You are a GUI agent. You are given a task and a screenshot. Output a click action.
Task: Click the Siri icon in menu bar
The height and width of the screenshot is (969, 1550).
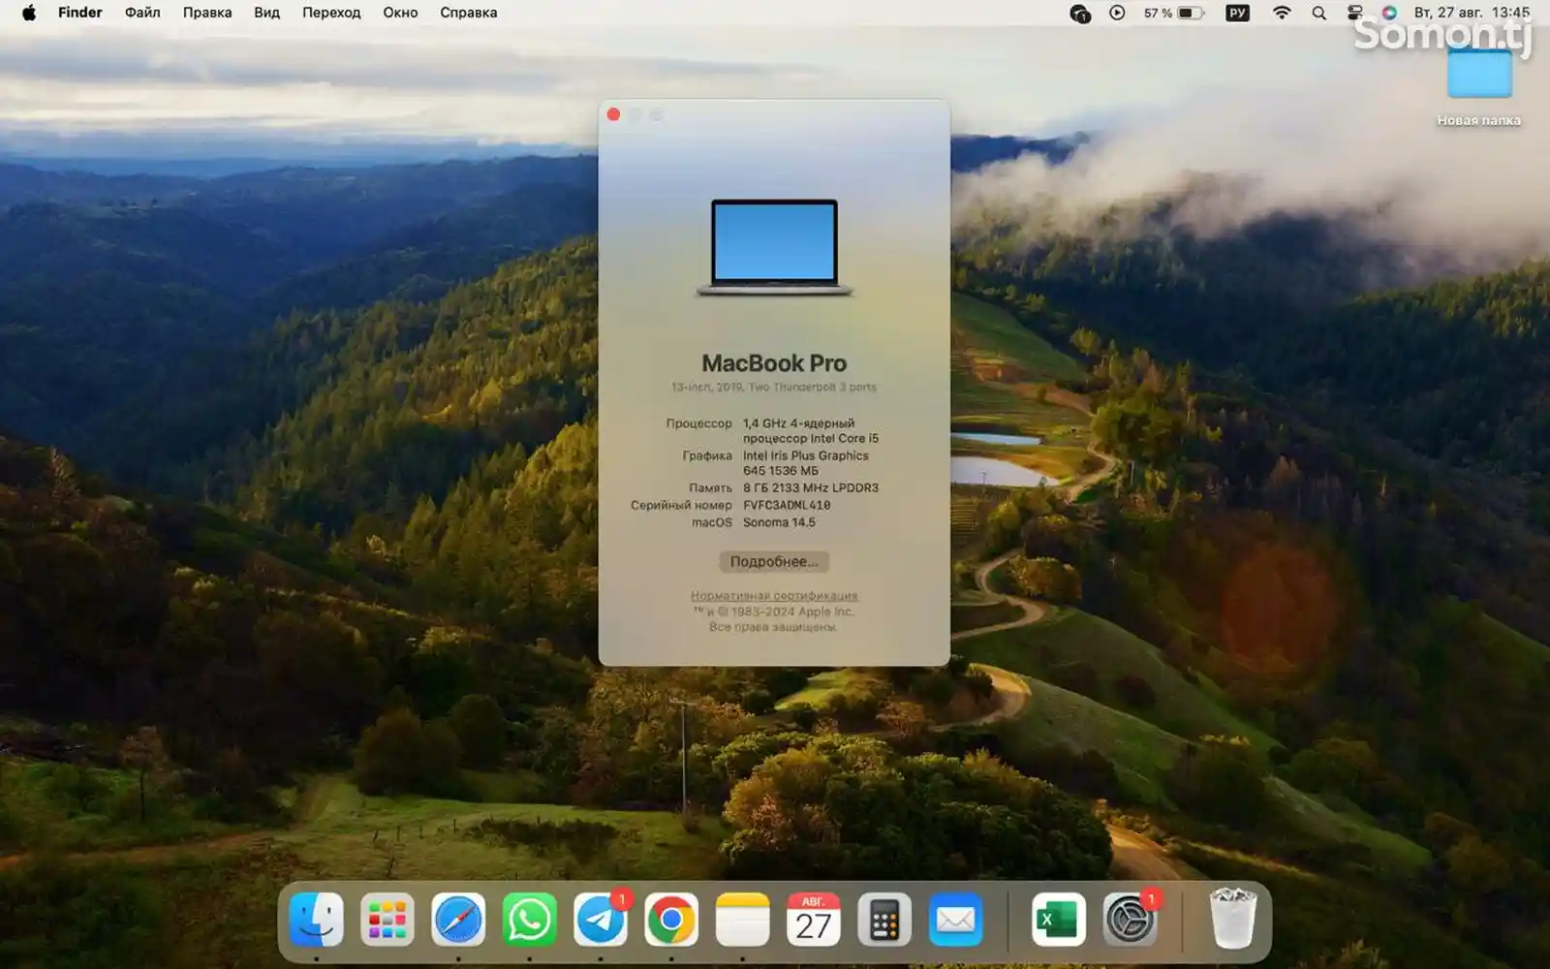(1389, 13)
